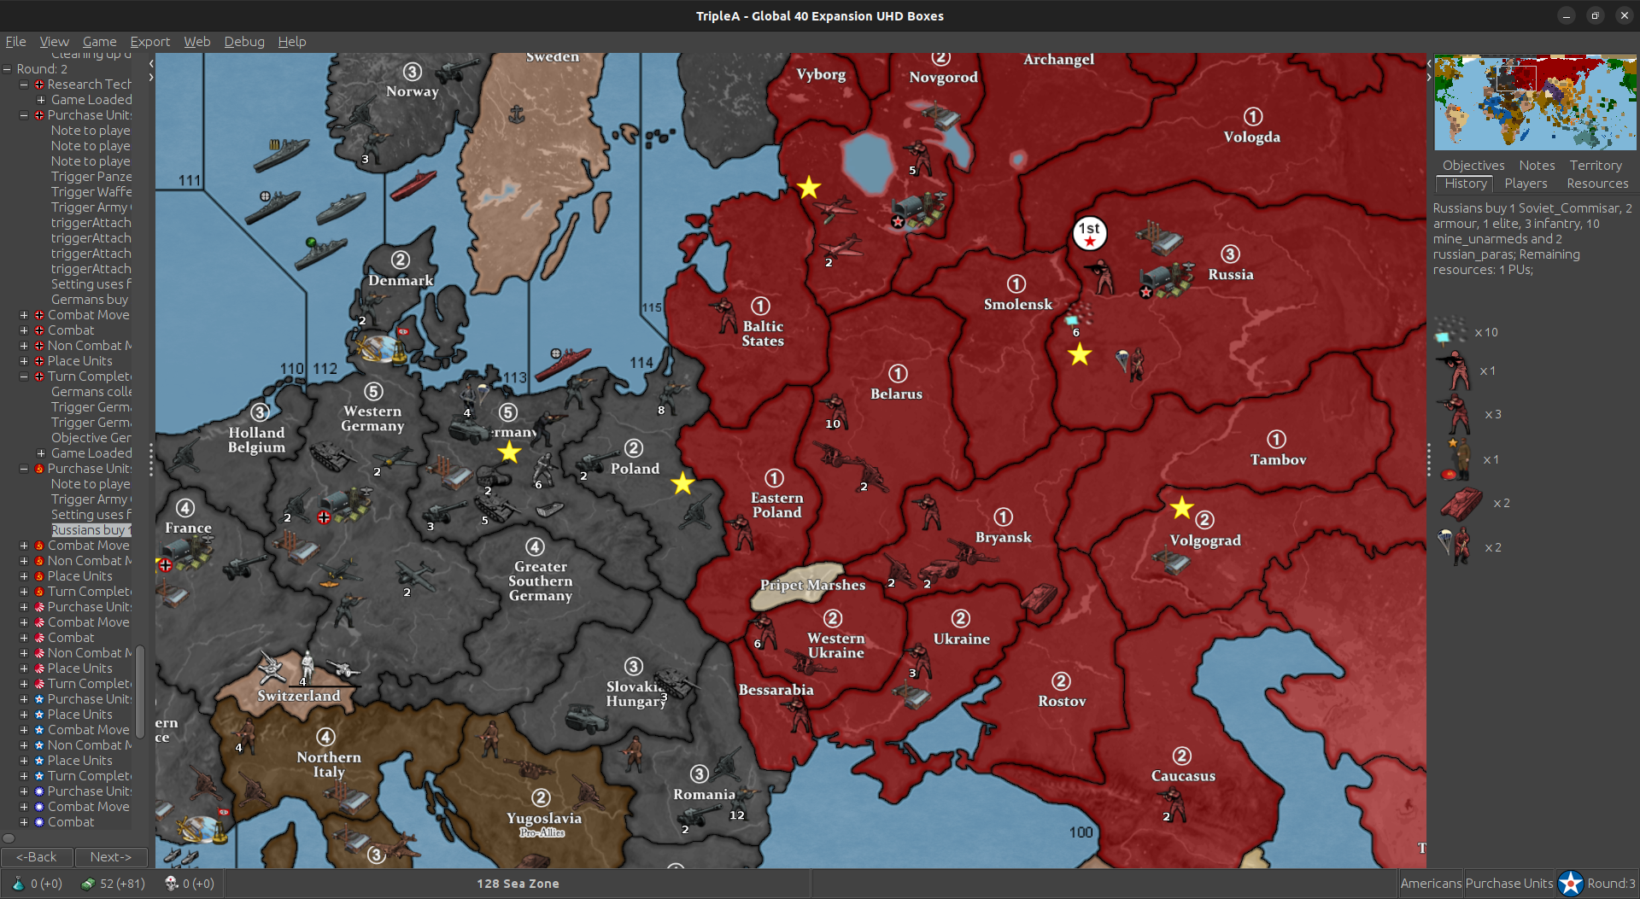The height and width of the screenshot is (899, 1640).
Task: Expand the Japanese Purchase Units node
Action: [x=24, y=607]
